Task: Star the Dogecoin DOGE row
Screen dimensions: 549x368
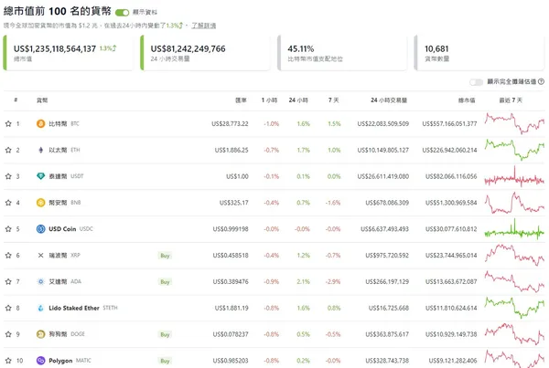Action: 8,334
